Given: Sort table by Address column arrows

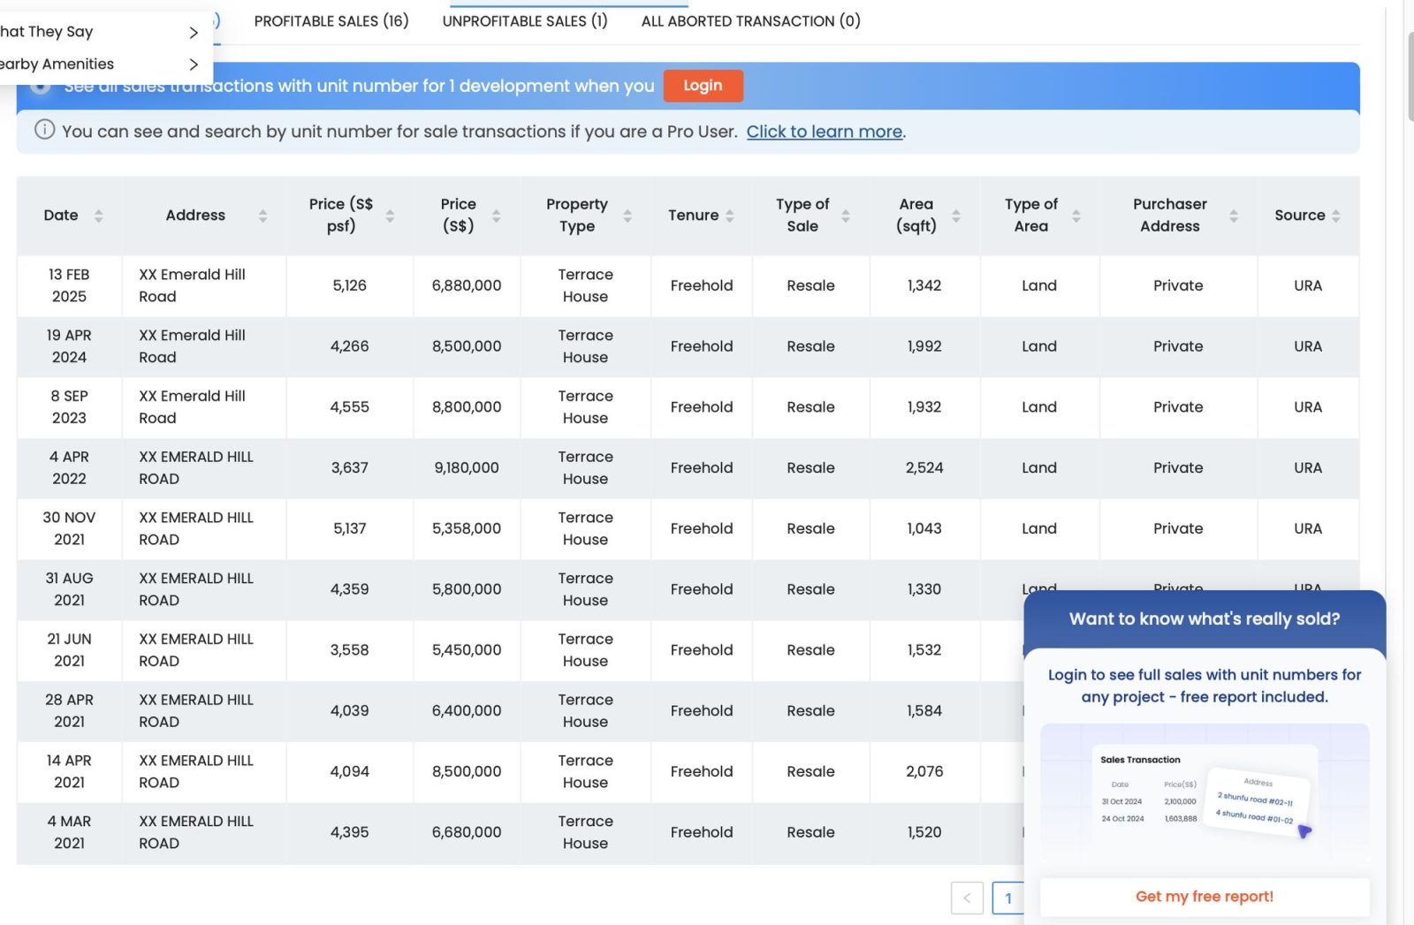Looking at the screenshot, I should coord(262,216).
